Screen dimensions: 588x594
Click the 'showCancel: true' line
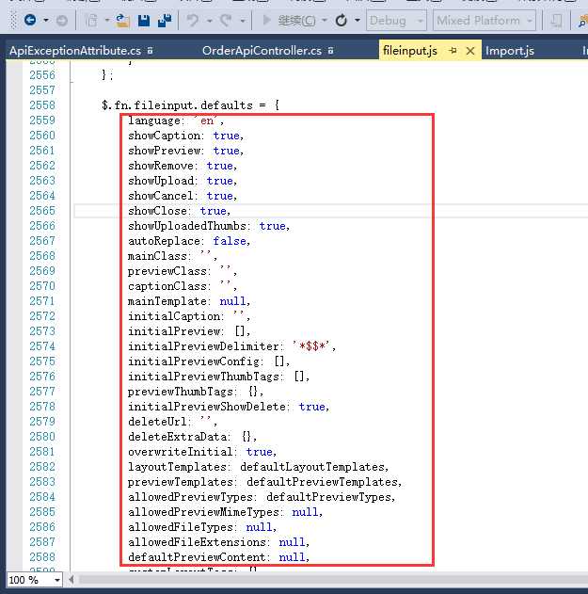(183, 196)
